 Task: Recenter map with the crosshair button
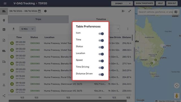(176, 86)
